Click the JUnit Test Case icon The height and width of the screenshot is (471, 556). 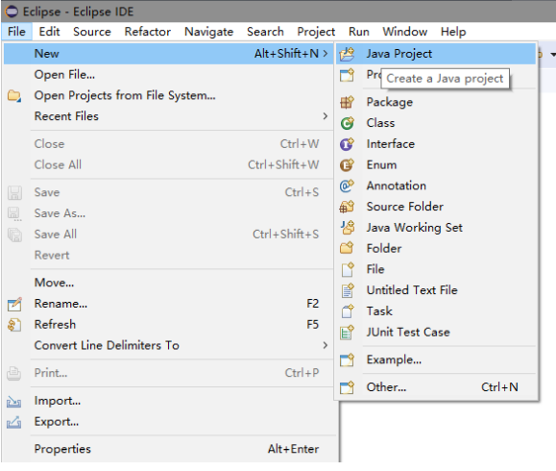[x=347, y=333]
